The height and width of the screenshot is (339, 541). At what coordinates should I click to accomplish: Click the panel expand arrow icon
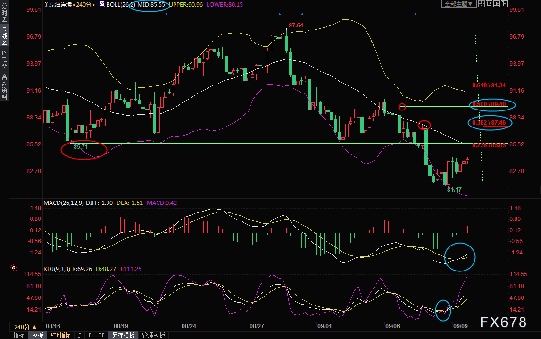(504, 4)
